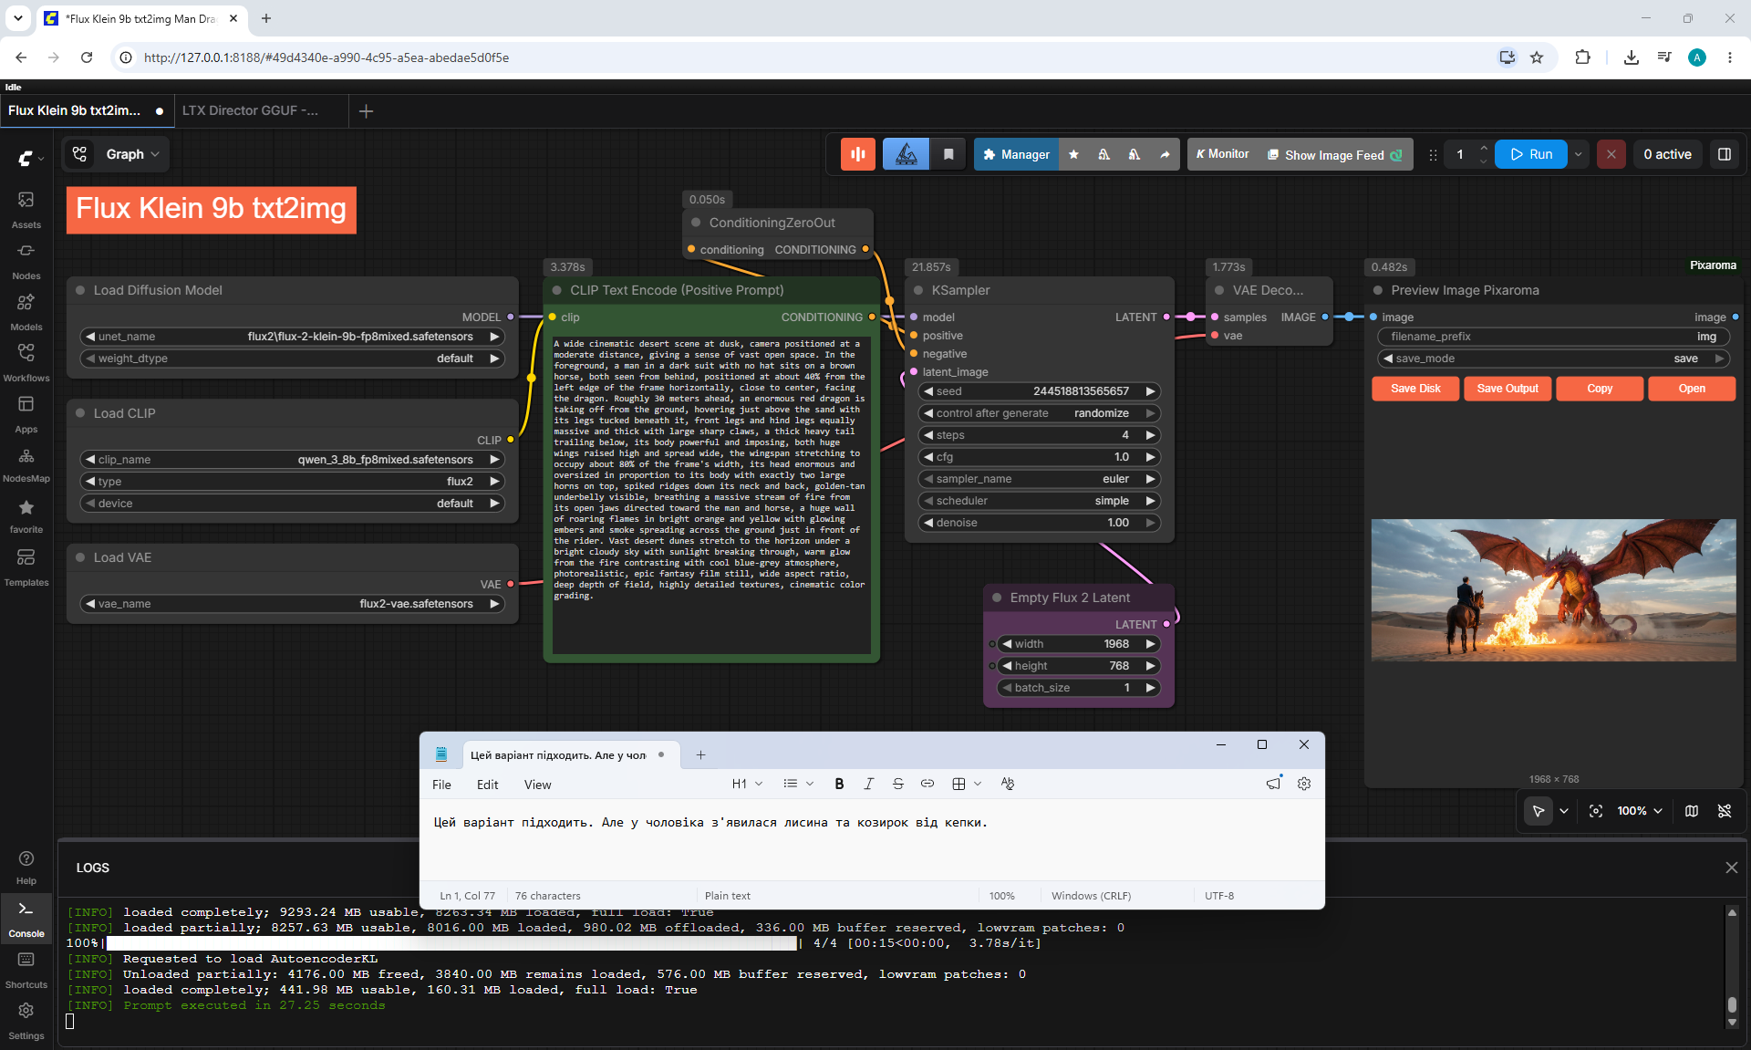Open the 100% zoom dropdown on canvas

pyautogui.click(x=1640, y=811)
